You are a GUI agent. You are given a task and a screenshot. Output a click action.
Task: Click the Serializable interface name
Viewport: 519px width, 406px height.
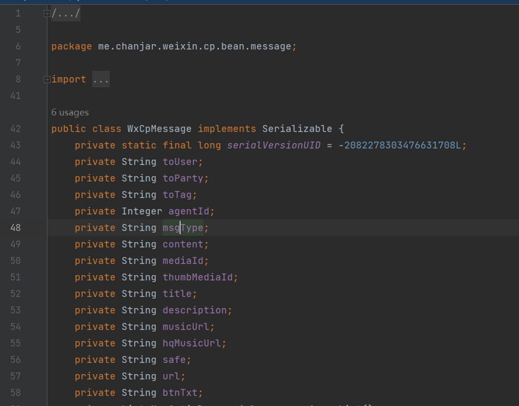(297, 129)
